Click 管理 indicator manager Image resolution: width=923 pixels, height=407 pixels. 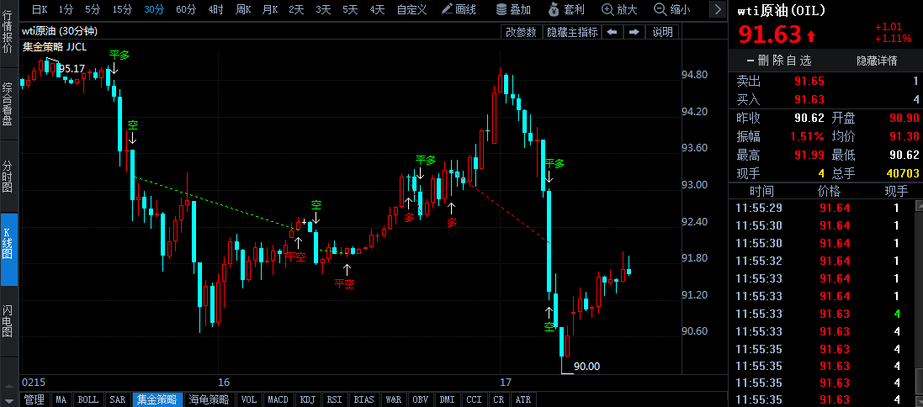point(34,400)
